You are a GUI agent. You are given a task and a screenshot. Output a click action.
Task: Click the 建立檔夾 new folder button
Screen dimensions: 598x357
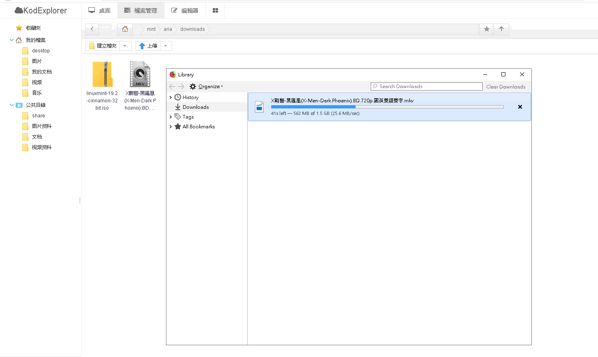coord(103,46)
